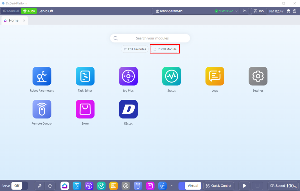Adjust the Speed 100% control
Viewport: 300px width, 191px height.
coord(283,186)
